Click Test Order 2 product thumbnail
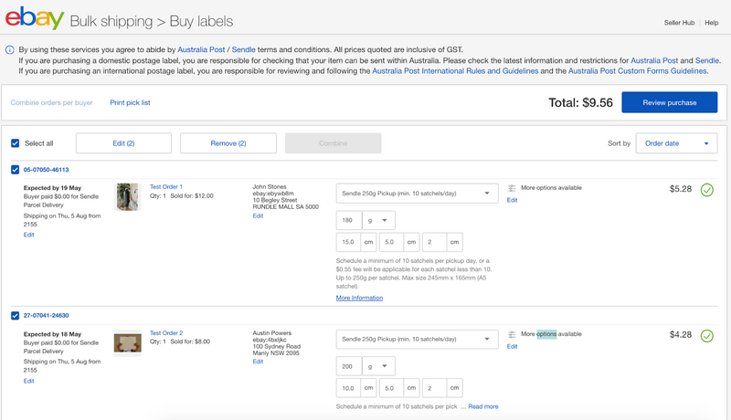 pos(128,343)
